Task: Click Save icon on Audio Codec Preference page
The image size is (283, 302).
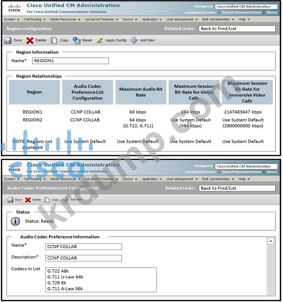Action: tap(10, 200)
